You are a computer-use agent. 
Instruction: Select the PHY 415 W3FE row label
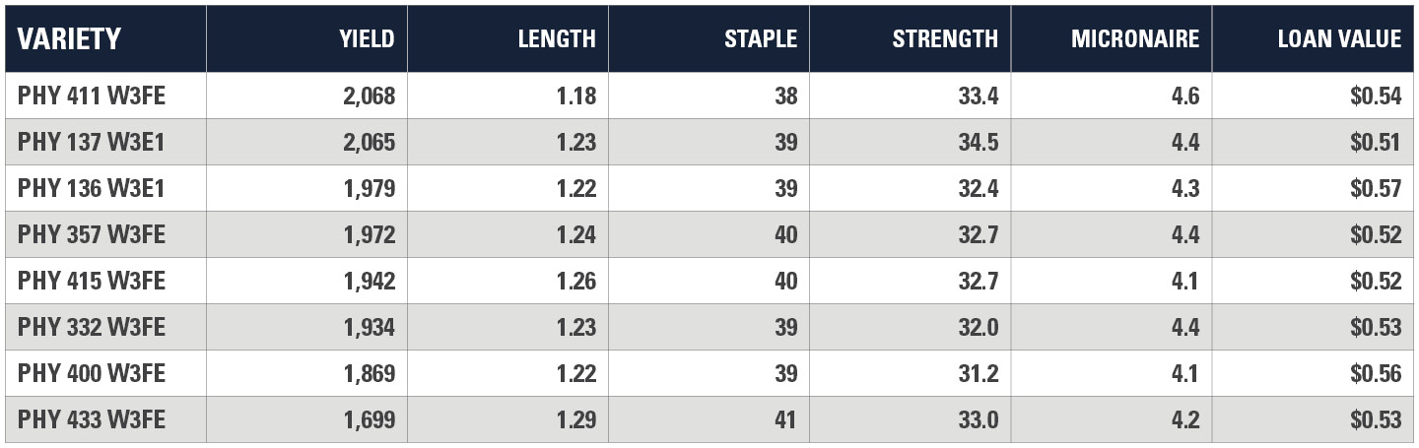coord(91,281)
